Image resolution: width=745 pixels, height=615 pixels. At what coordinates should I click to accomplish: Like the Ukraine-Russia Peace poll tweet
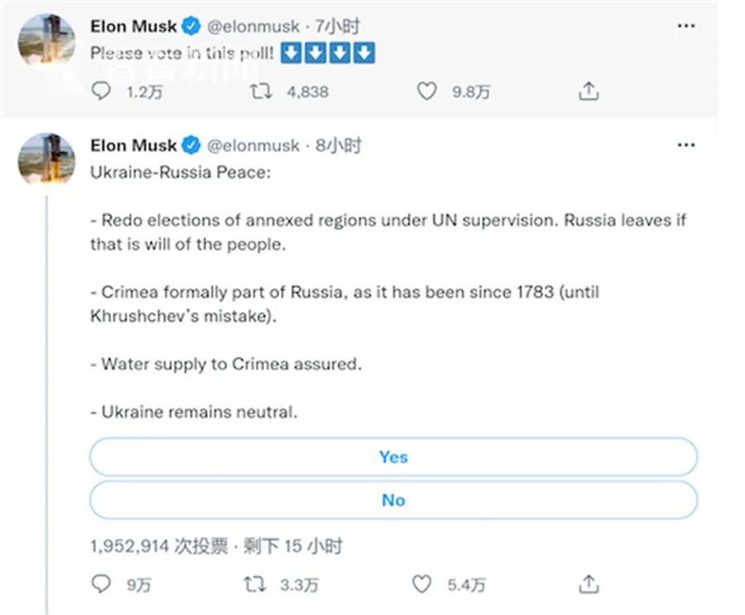(422, 584)
